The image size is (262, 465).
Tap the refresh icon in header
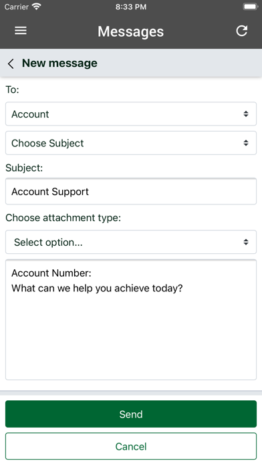[241, 31]
